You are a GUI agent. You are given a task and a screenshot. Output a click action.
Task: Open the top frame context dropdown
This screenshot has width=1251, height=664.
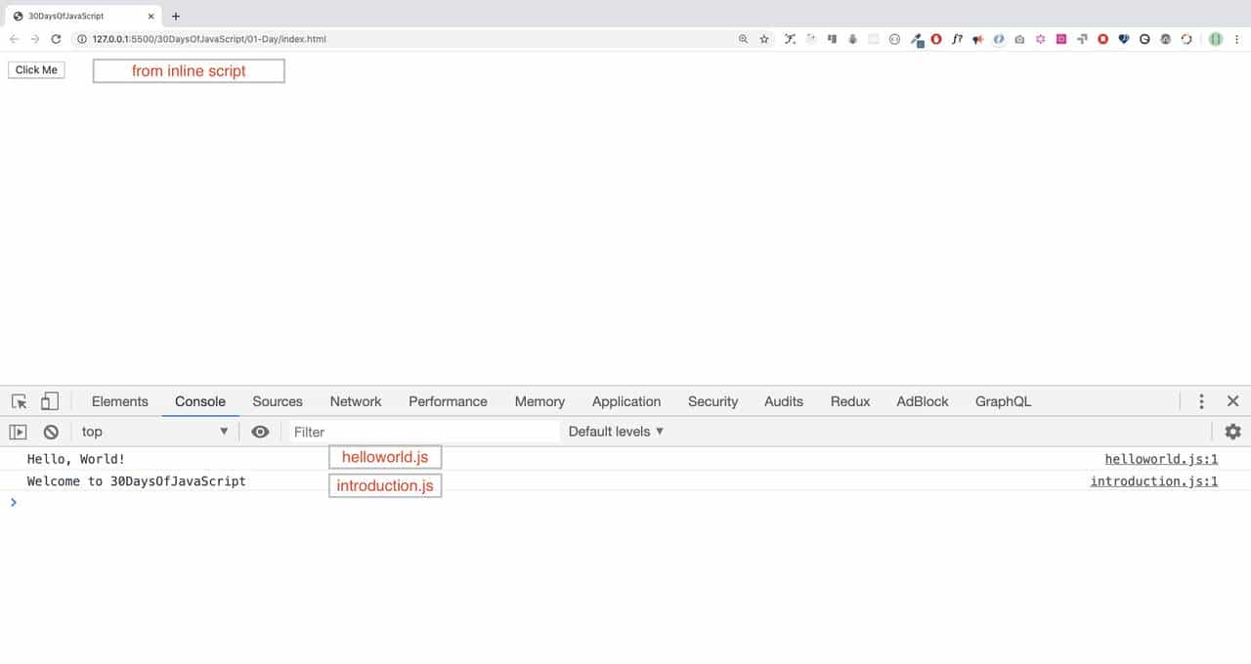click(151, 432)
